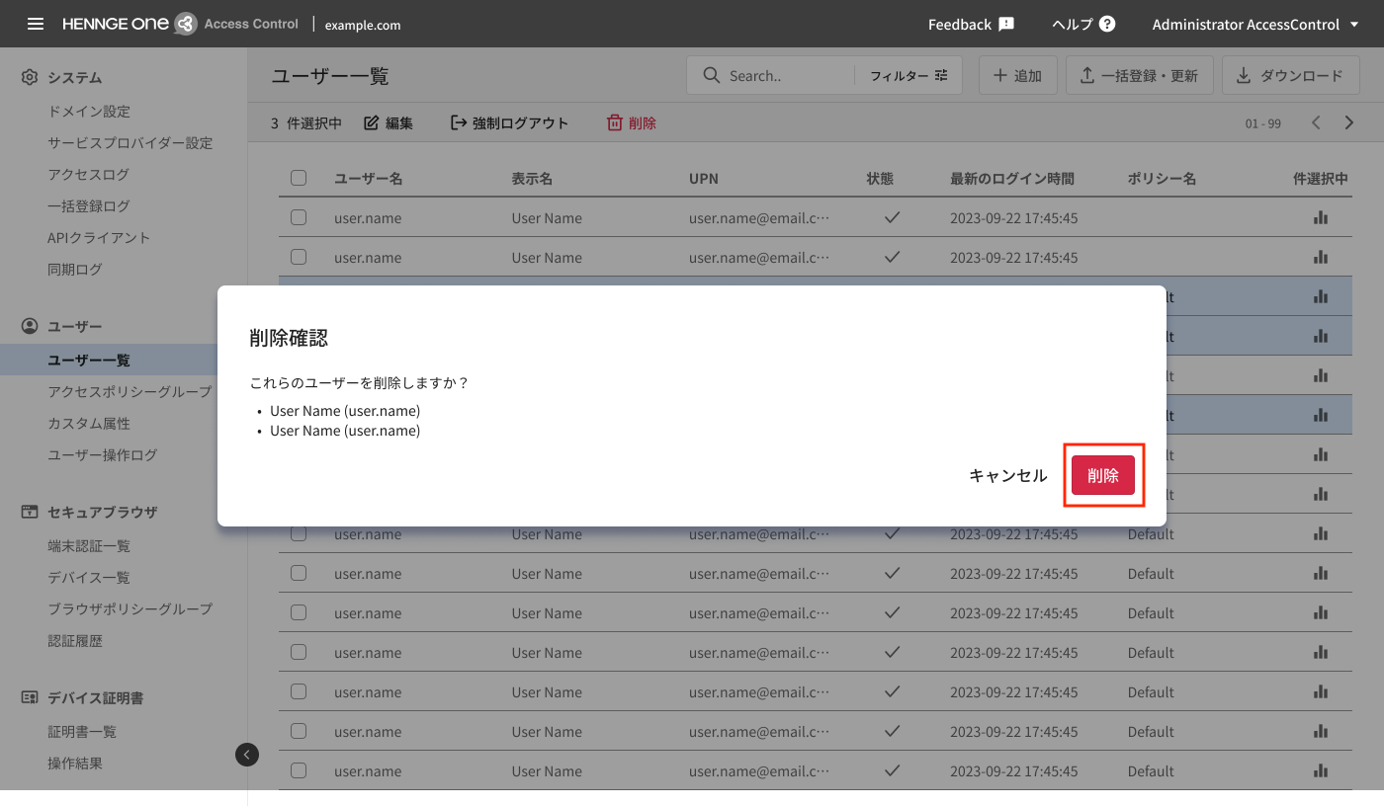
Task: Click キャンセル in the delete dialog
Action: click(x=1007, y=476)
